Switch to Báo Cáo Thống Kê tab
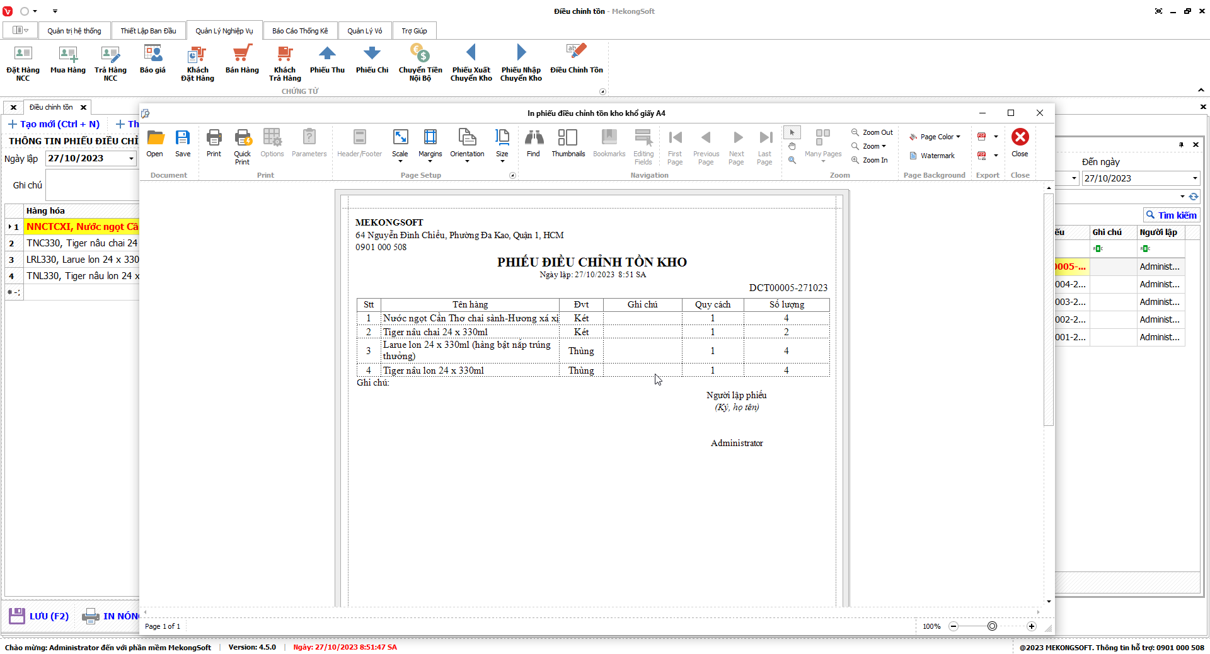 [x=300, y=31]
